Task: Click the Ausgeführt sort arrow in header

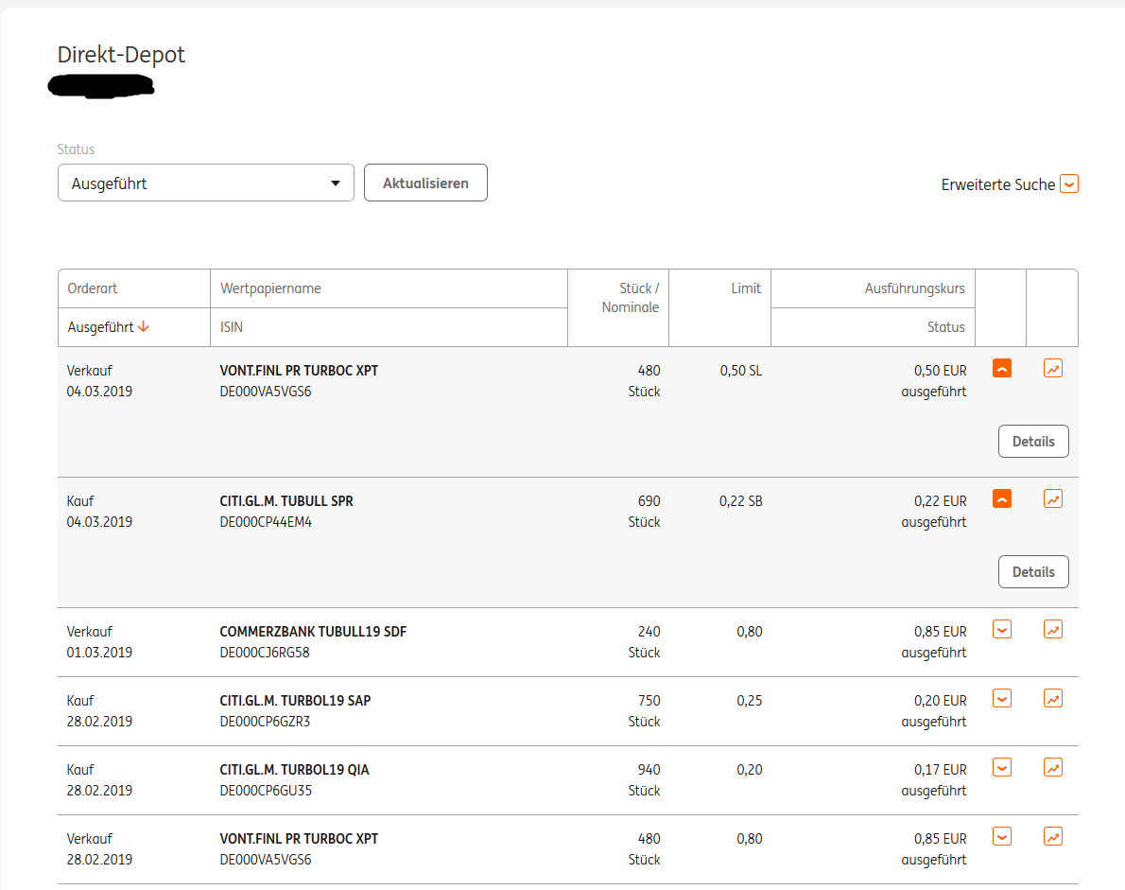Action: tap(144, 327)
